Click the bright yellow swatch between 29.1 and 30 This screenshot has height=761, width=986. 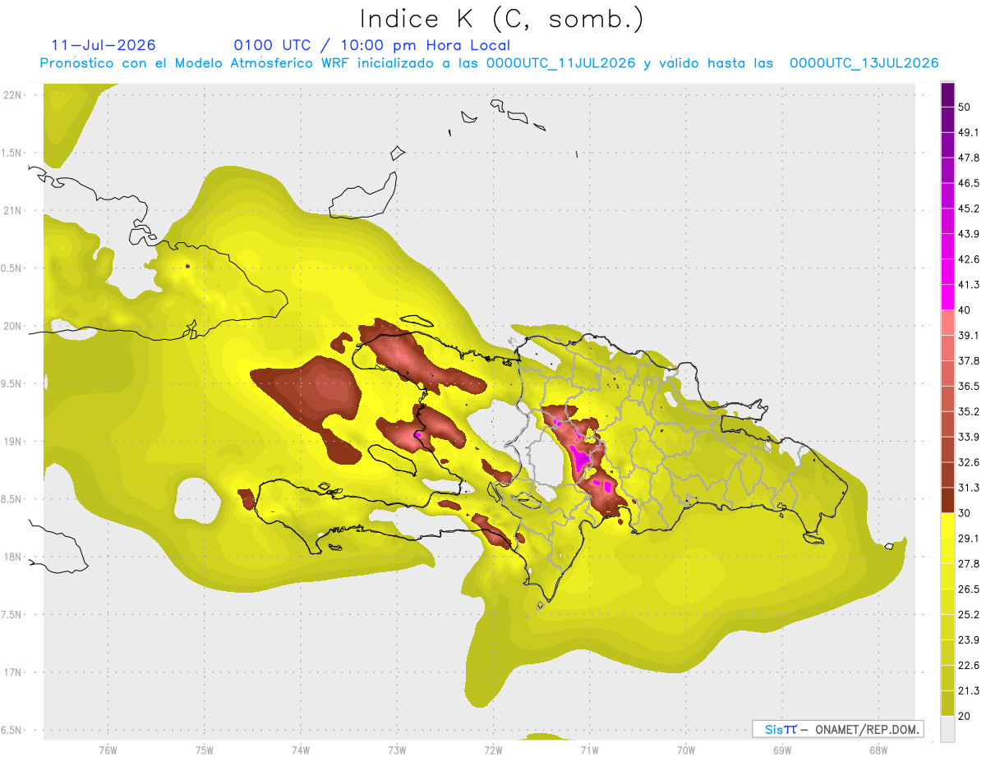tap(947, 525)
